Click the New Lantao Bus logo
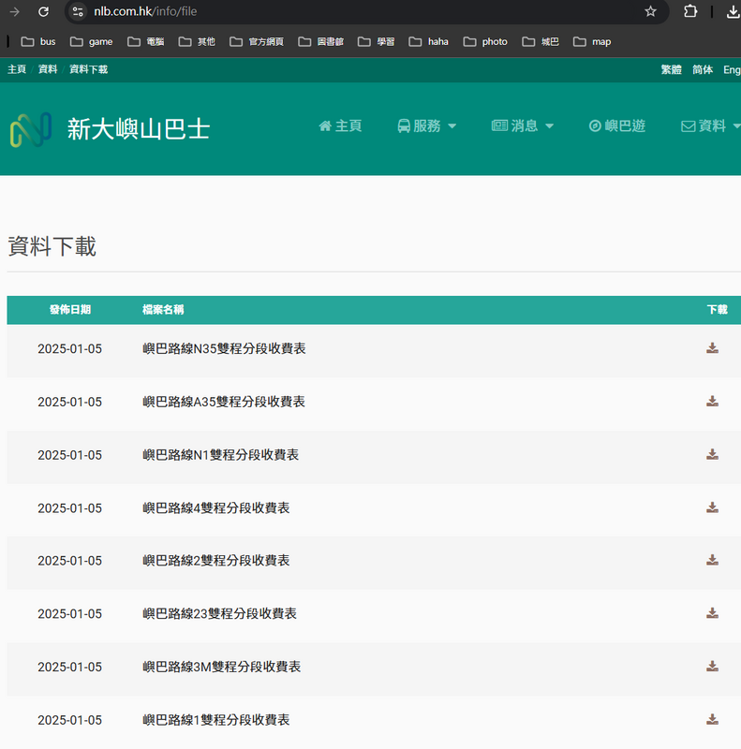 (31, 129)
